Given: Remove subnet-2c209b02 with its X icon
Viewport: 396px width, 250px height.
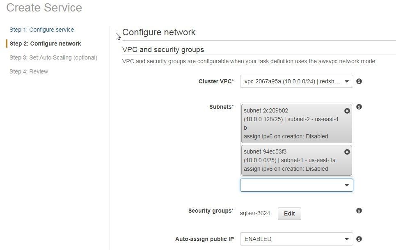Looking at the screenshot, I should pyautogui.click(x=347, y=111).
